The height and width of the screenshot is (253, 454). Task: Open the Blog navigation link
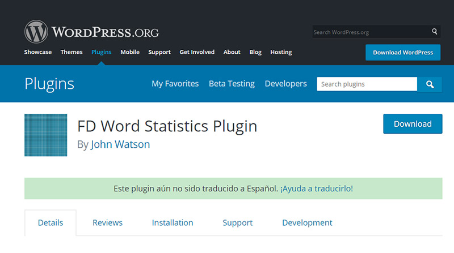coord(255,52)
